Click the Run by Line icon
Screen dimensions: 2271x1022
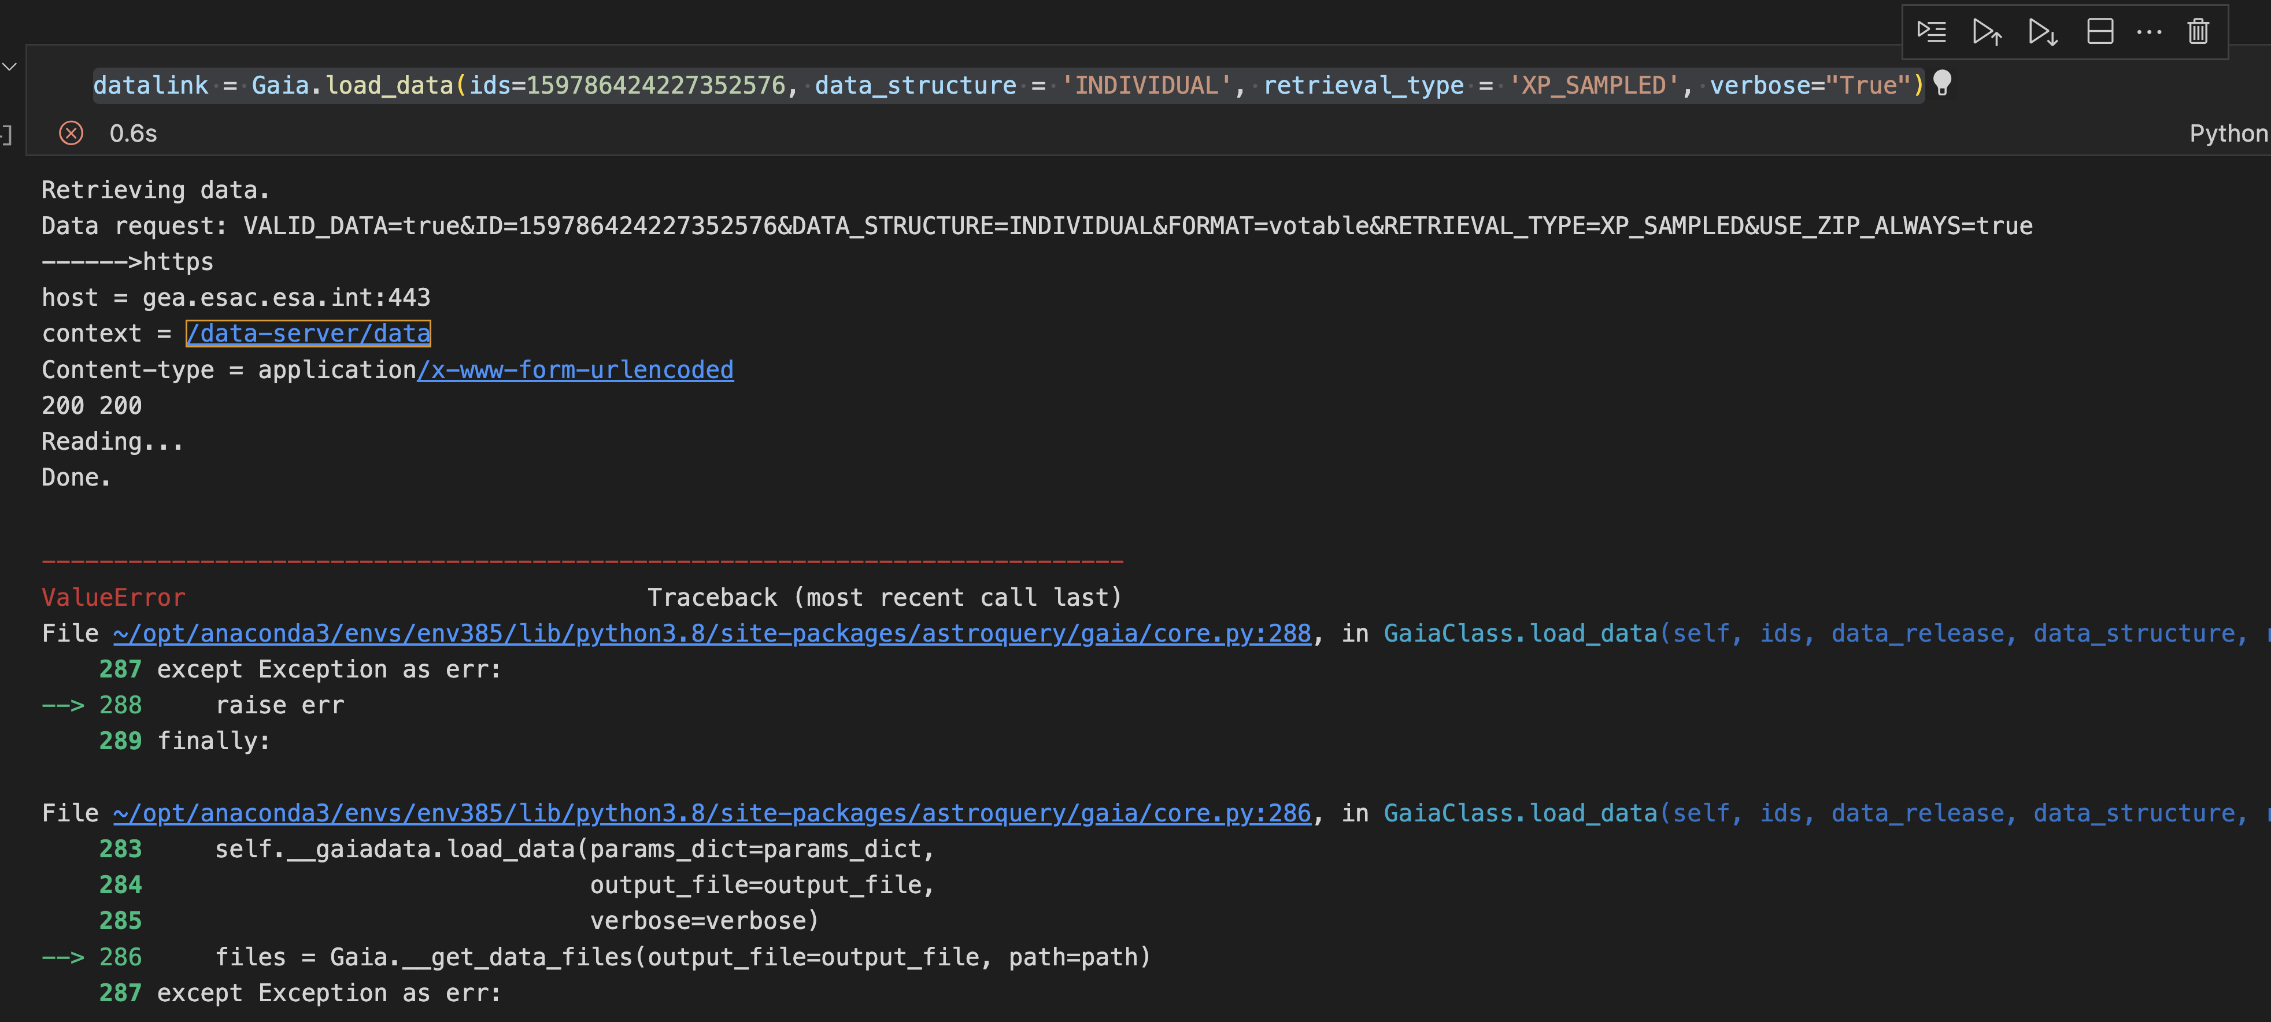pos(1930,32)
